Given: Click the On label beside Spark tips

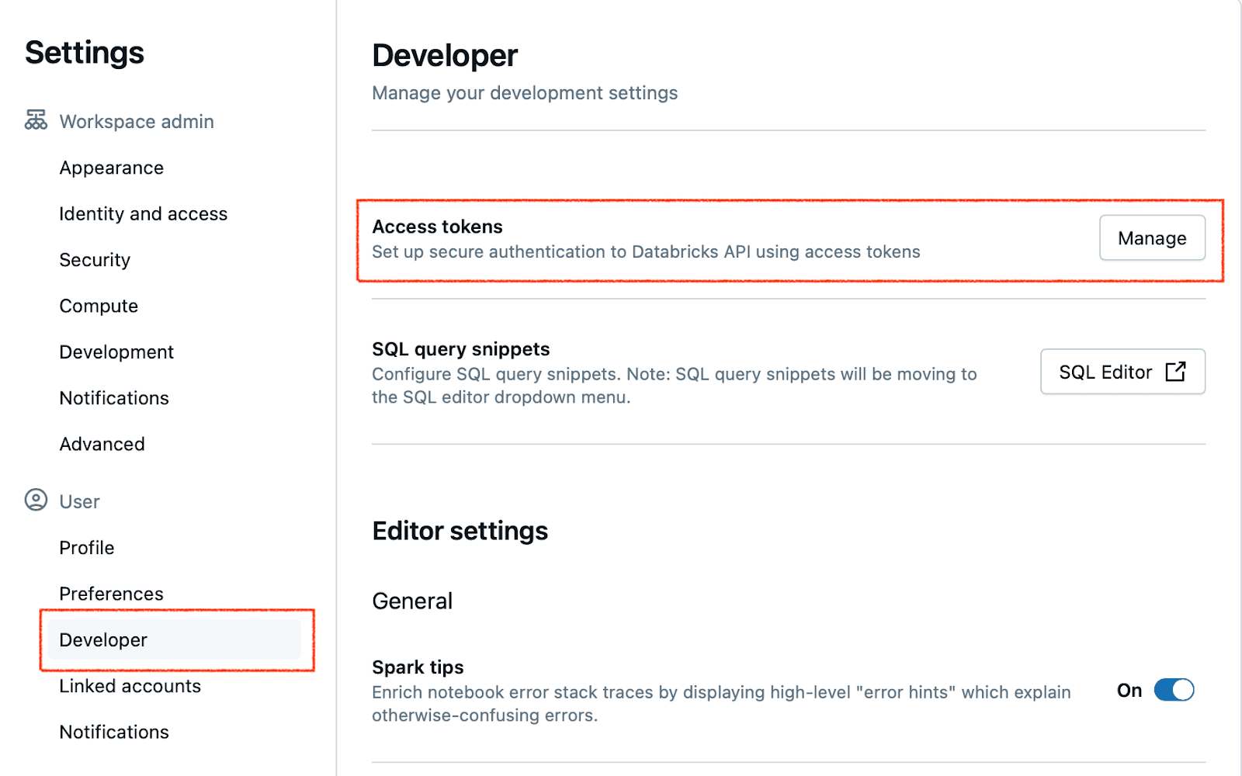Looking at the screenshot, I should [1129, 691].
